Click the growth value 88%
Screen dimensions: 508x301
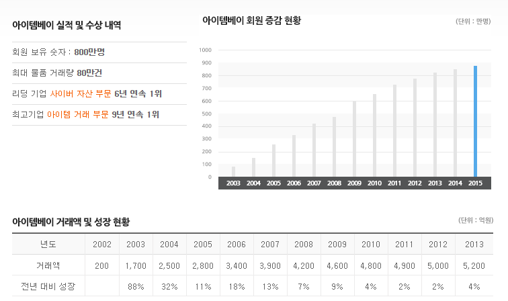136,287
